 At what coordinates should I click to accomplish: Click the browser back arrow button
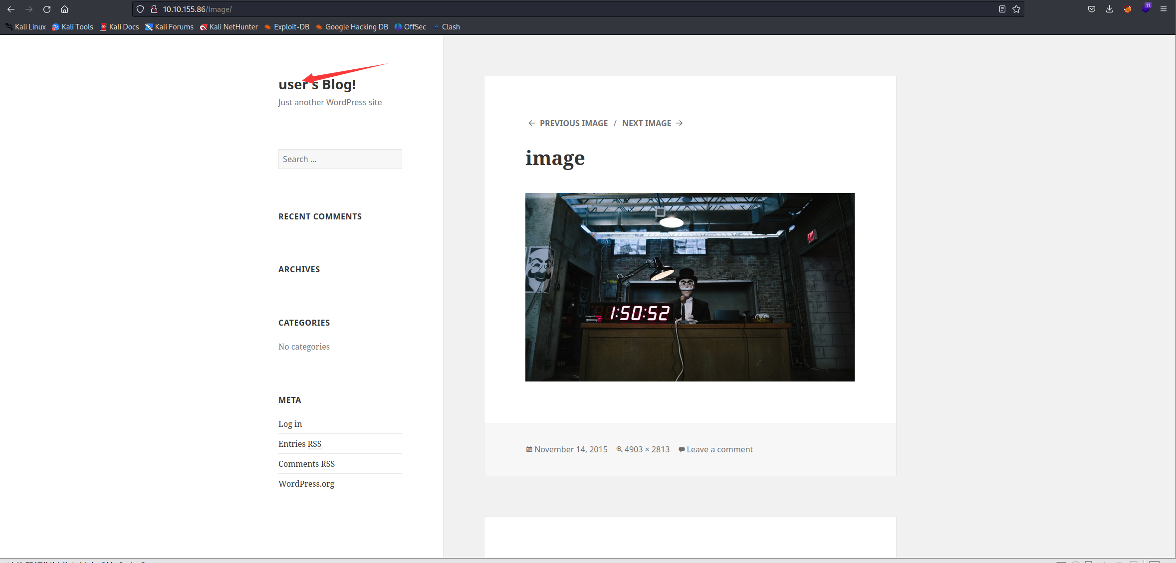click(11, 9)
